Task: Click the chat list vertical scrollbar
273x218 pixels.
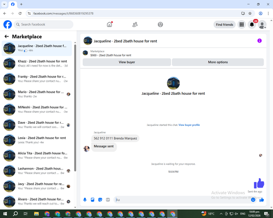Action: tap(75, 107)
